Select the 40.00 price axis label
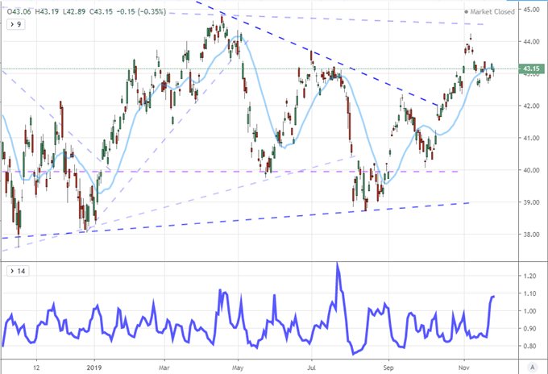Screen dimensions: 548x374 pos(531,170)
